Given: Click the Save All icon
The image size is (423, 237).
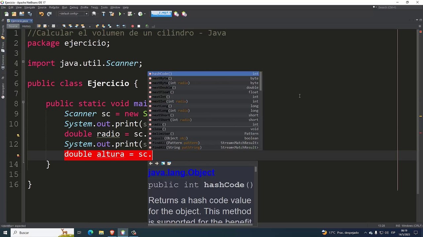Looking at the screenshot, I should click(30, 14).
